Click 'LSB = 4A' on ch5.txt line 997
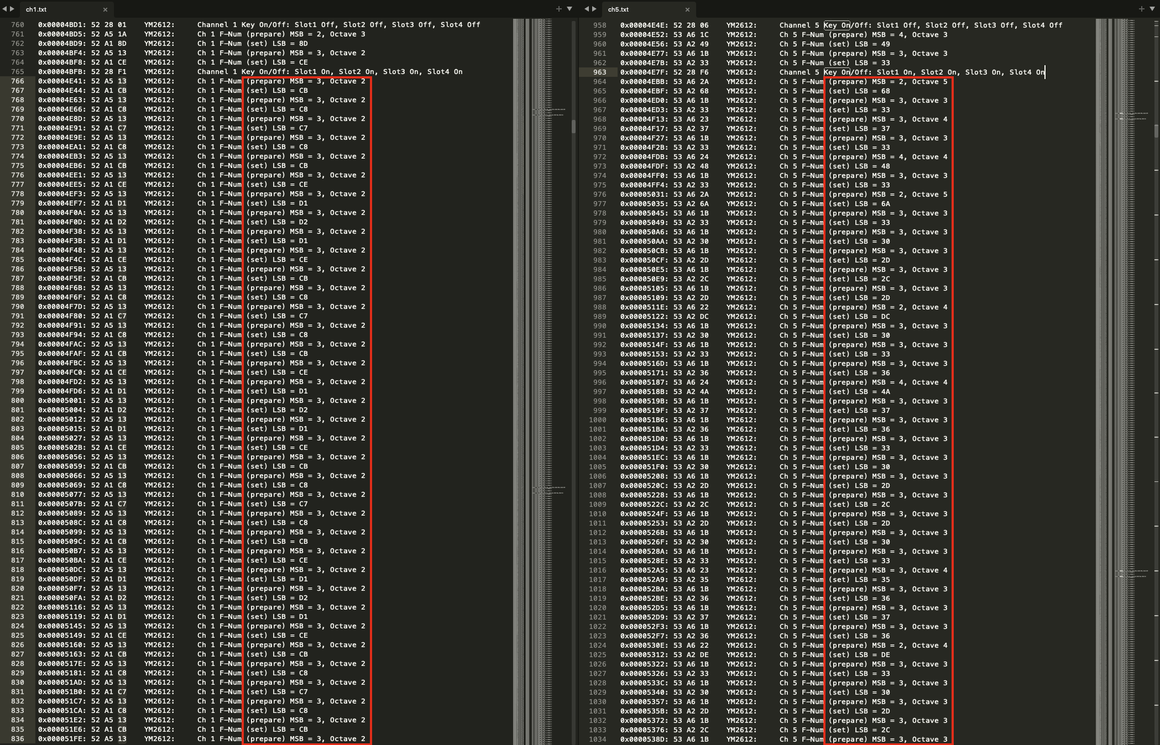1160x745 pixels. click(x=872, y=392)
